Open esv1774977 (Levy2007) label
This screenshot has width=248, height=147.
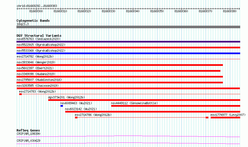point(228,115)
